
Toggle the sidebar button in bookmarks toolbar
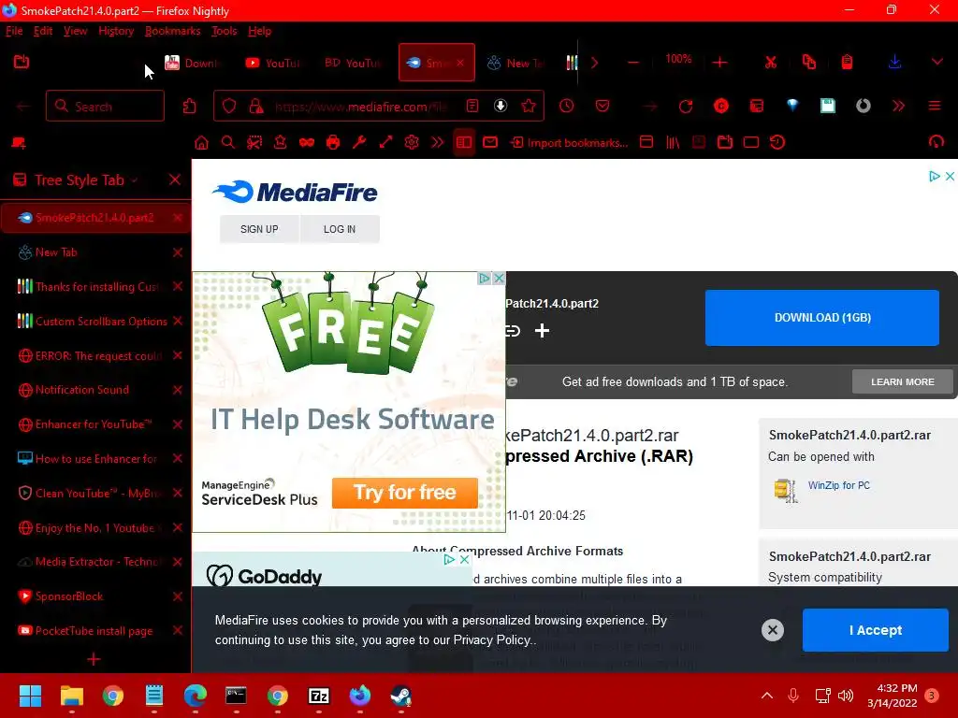click(x=464, y=142)
